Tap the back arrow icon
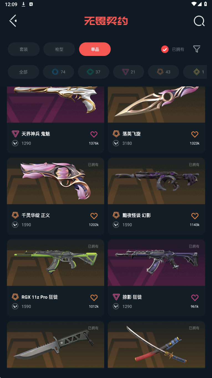 [x=13, y=21]
